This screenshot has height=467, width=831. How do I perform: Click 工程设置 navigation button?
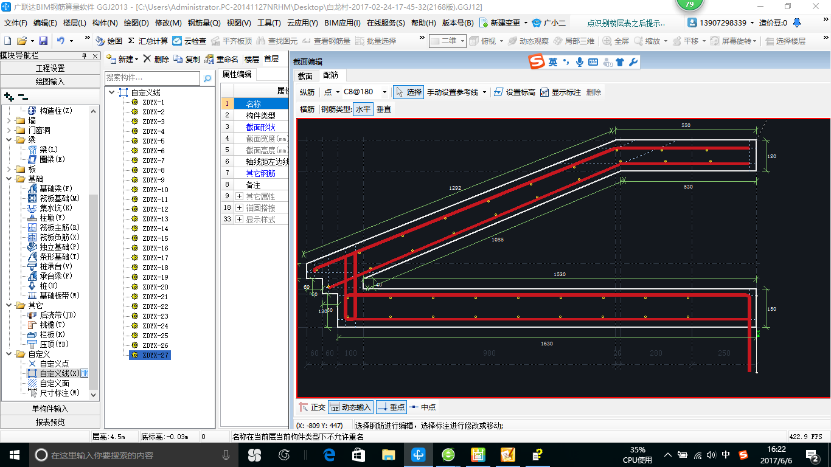[50, 68]
